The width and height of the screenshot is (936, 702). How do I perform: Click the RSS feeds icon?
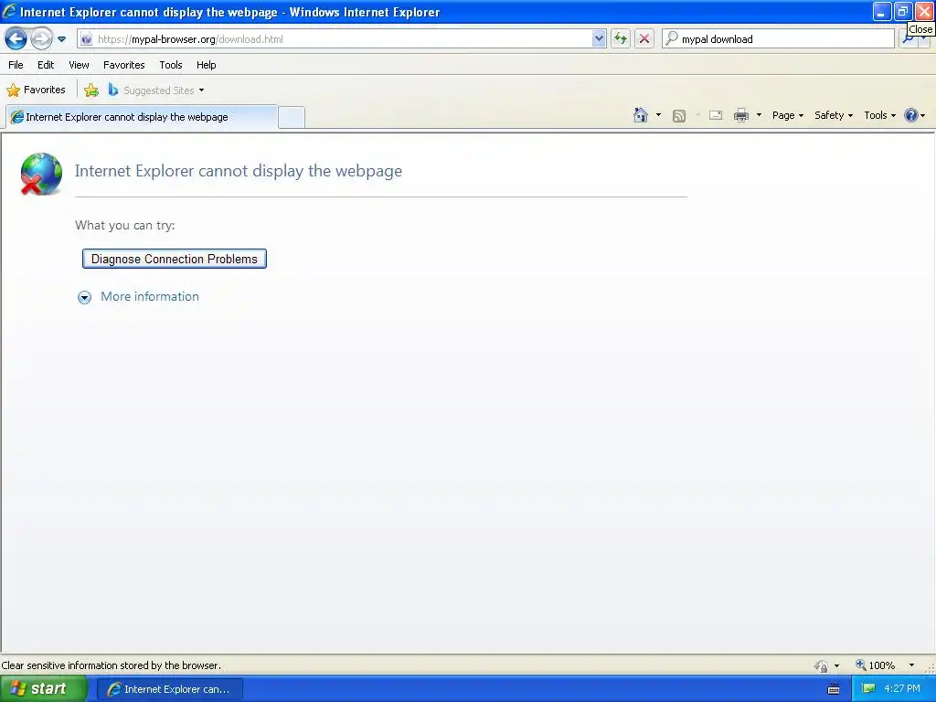(x=679, y=116)
